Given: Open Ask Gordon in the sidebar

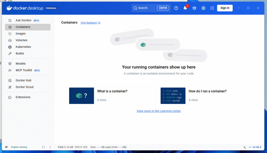Looking at the screenshot, I should (23, 20).
